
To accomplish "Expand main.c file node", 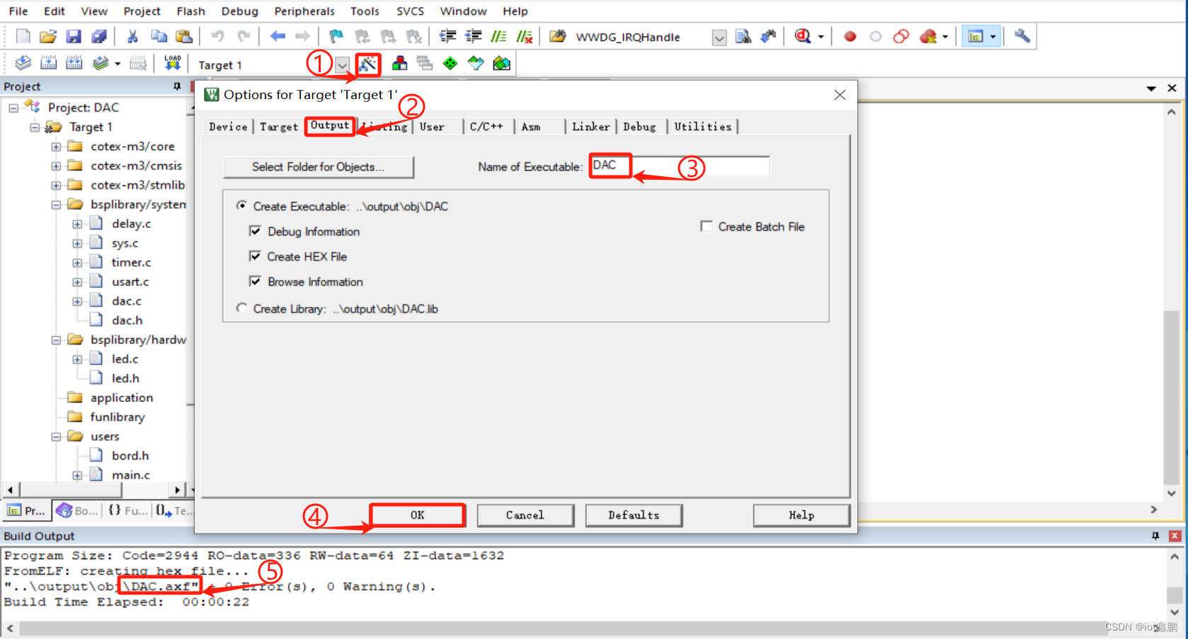I will point(77,476).
